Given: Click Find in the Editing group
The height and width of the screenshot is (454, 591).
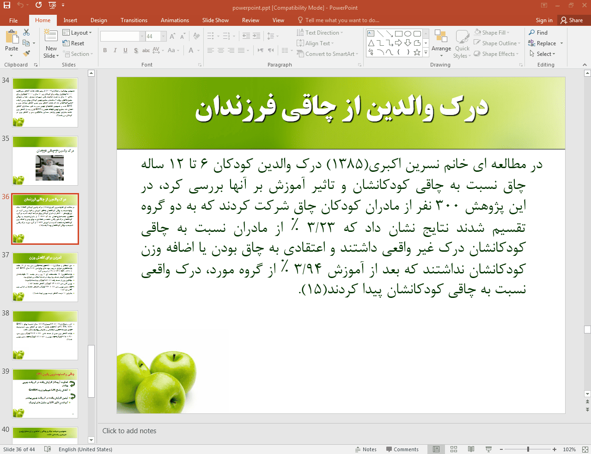Looking at the screenshot, I should click(538, 33).
